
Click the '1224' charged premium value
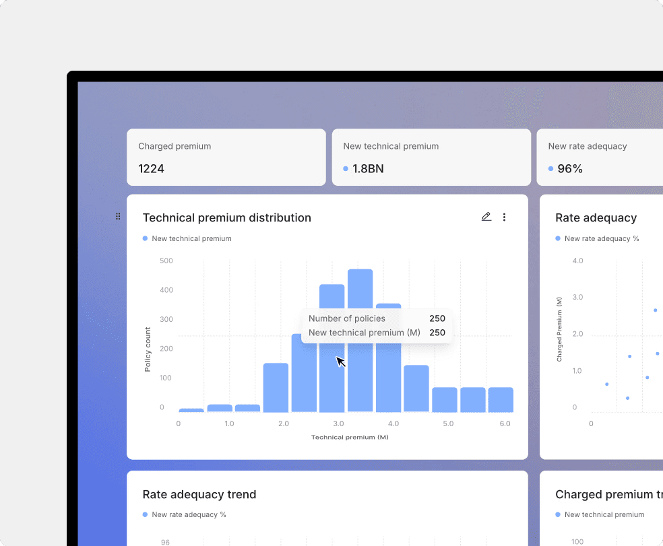point(151,168)
